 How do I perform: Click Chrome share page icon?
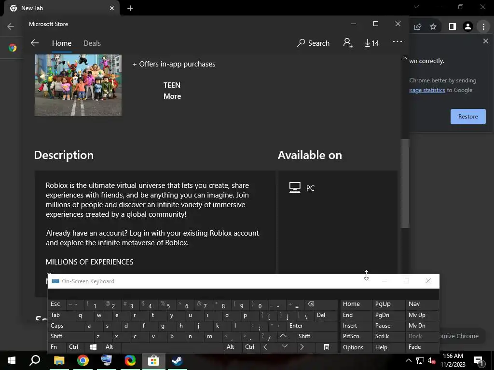coord(418,27)
